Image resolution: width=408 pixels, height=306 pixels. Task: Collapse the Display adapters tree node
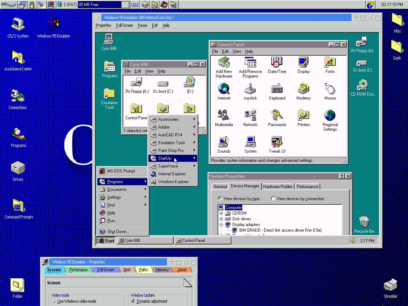221,225
